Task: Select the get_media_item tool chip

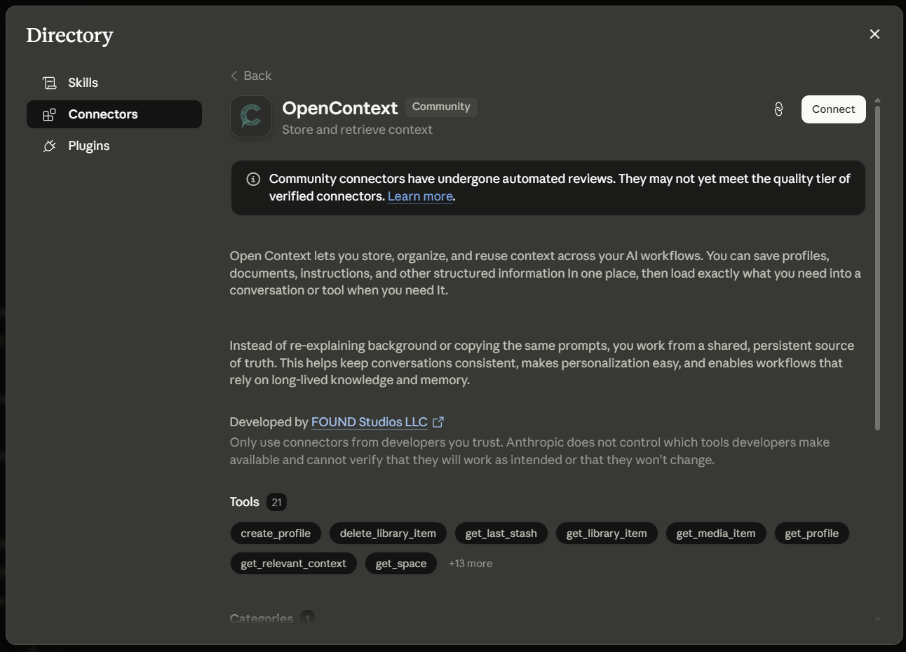Action: pyautogui.click(x=716, y=534)
